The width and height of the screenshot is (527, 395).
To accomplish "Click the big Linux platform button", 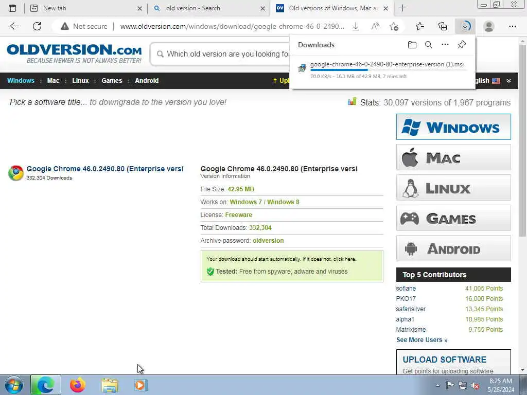I will [453, 187].
